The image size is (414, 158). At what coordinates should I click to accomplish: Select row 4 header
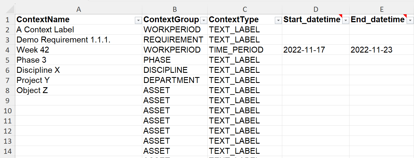click(8, 50)
